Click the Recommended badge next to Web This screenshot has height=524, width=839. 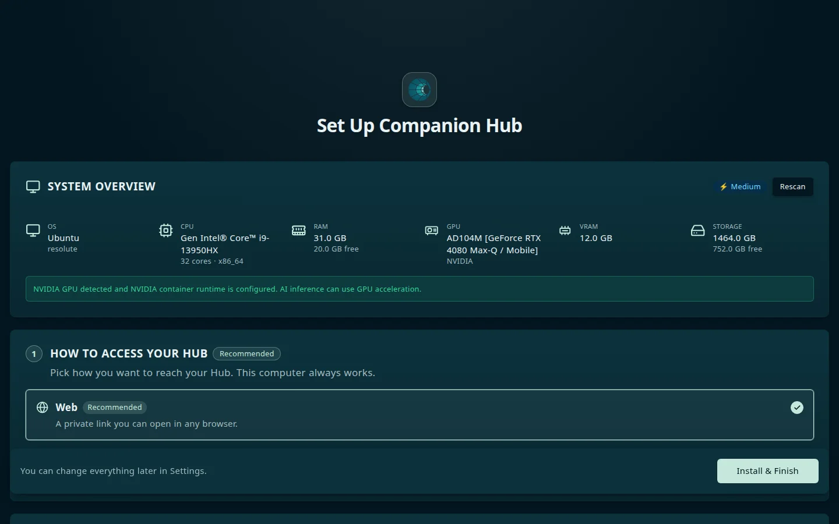click(115, 408)
